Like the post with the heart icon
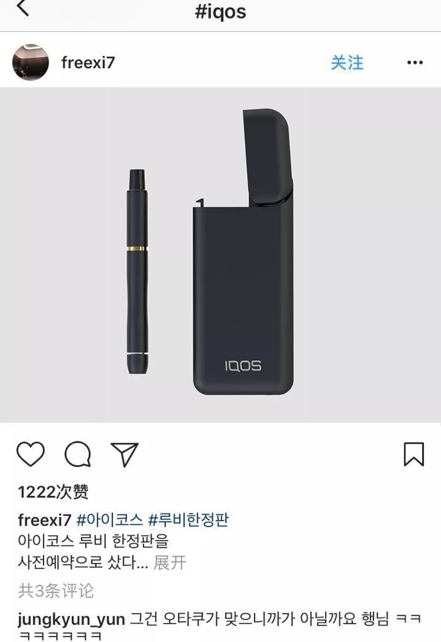 click(x=31, y=454)
